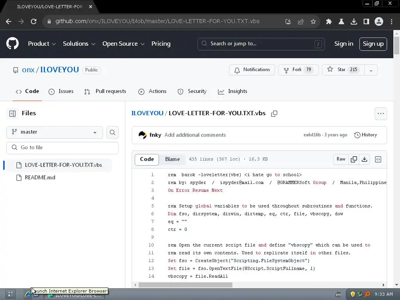This screenshot has height=300, width=400.
Task: Go back with the browser back arrow
Action: pos(9,22)
